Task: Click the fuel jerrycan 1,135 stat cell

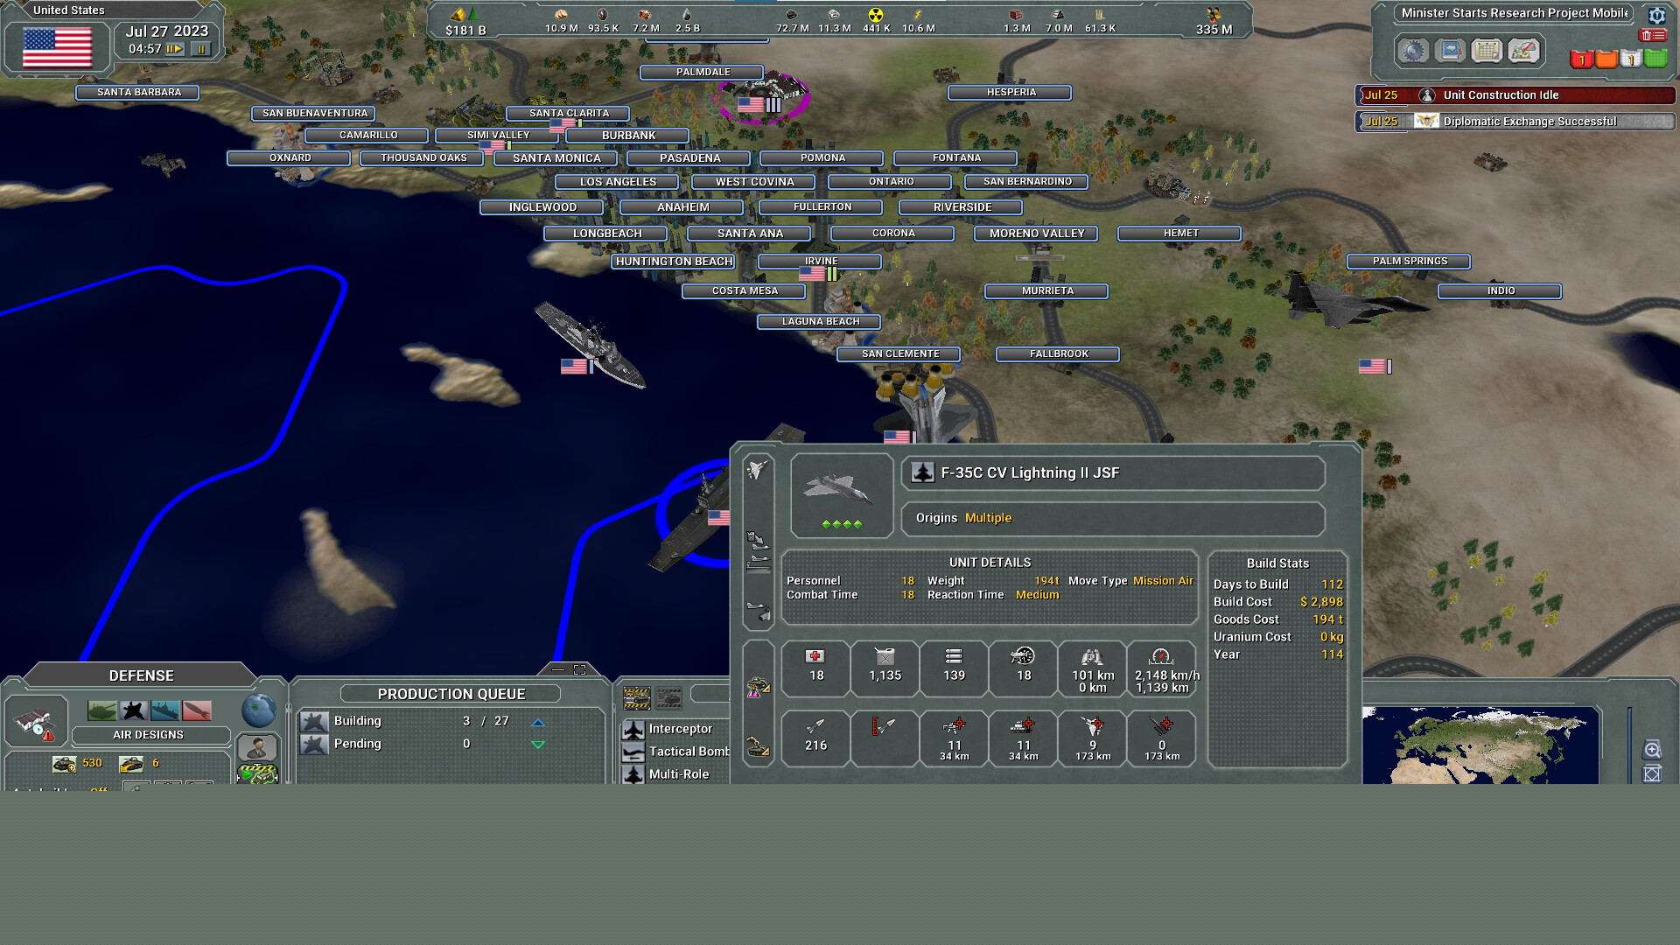Action: tap(885, 669)
